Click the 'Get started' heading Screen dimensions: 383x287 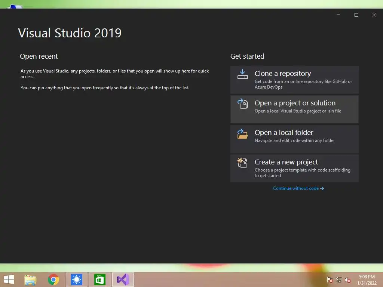tap(247, 56)
